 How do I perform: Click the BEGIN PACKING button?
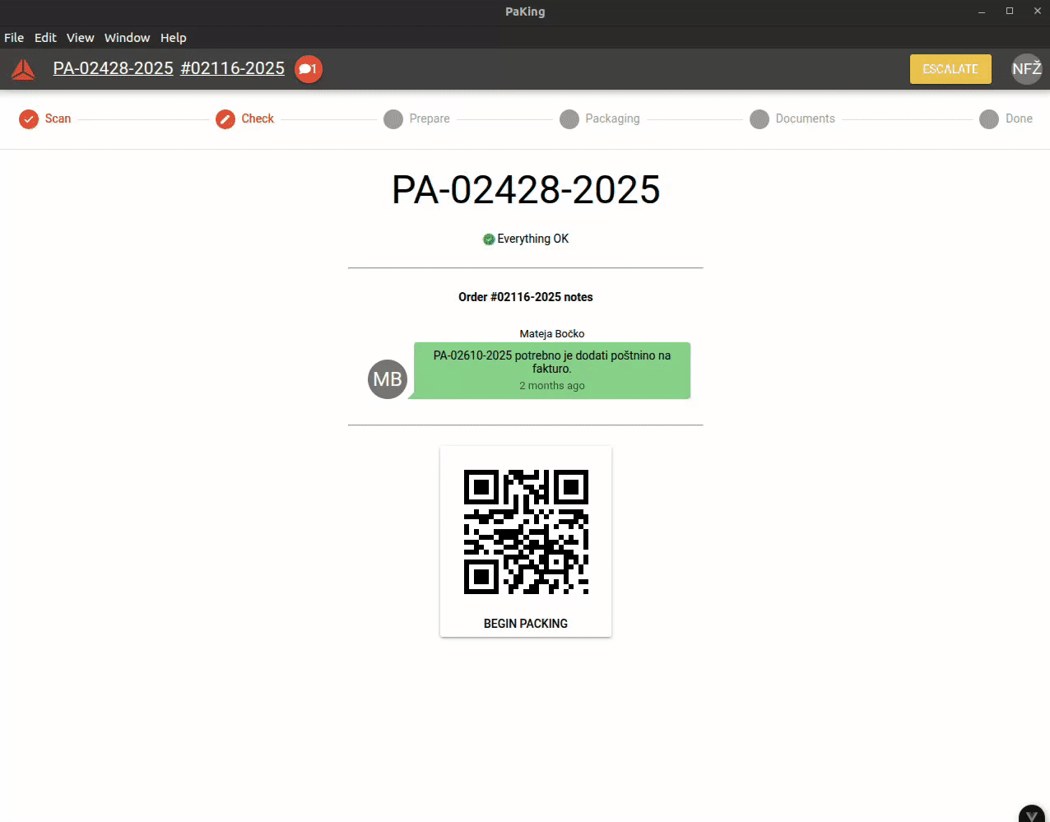coord(525,624)
